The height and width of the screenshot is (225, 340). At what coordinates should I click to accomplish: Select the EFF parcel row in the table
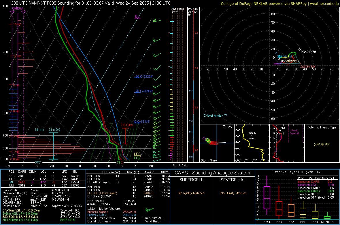pyautogui.click(x=44, y=179)
